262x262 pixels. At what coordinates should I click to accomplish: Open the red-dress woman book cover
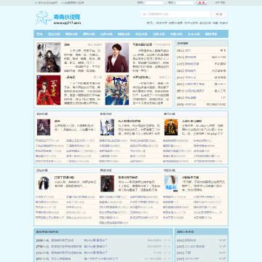[49, 90]
